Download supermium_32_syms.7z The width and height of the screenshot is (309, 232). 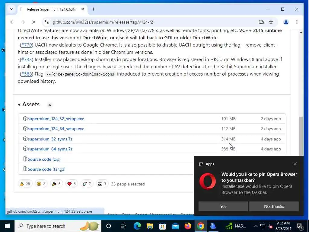(x=50, y=139)
